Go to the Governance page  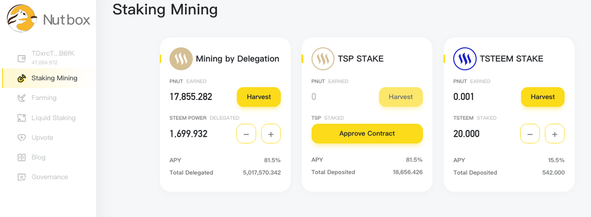click(49, 177)
